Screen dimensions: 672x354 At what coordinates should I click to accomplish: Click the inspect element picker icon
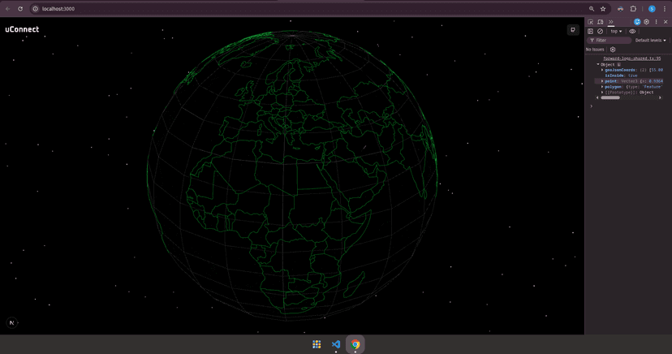pyautogui.click(x=591, y=22)
